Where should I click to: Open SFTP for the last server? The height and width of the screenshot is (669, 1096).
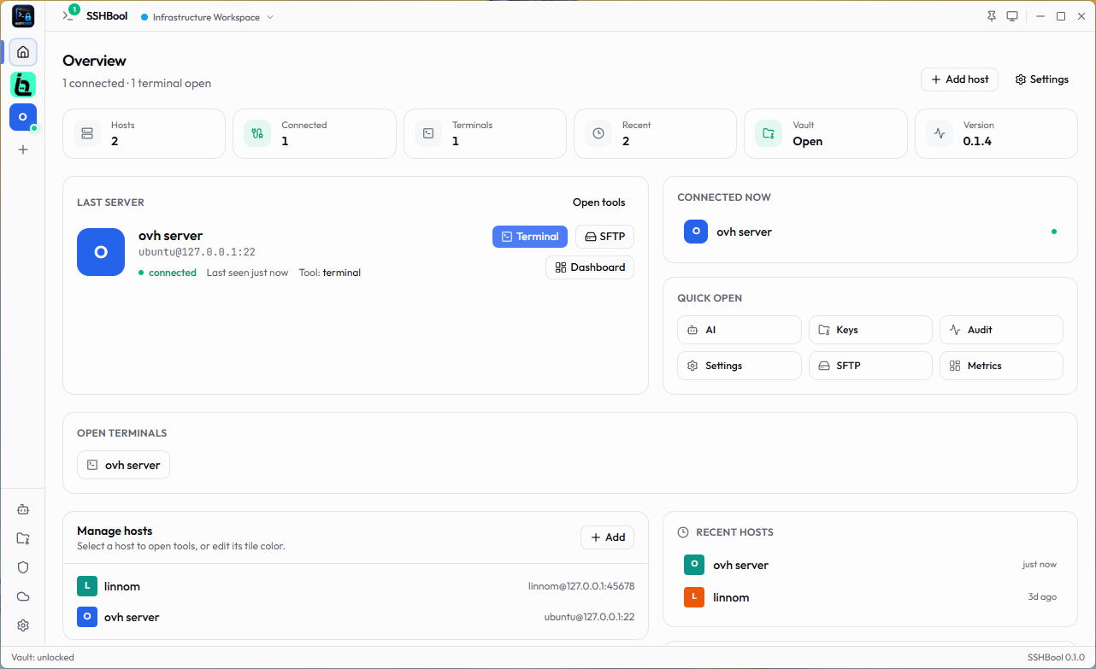604,237
